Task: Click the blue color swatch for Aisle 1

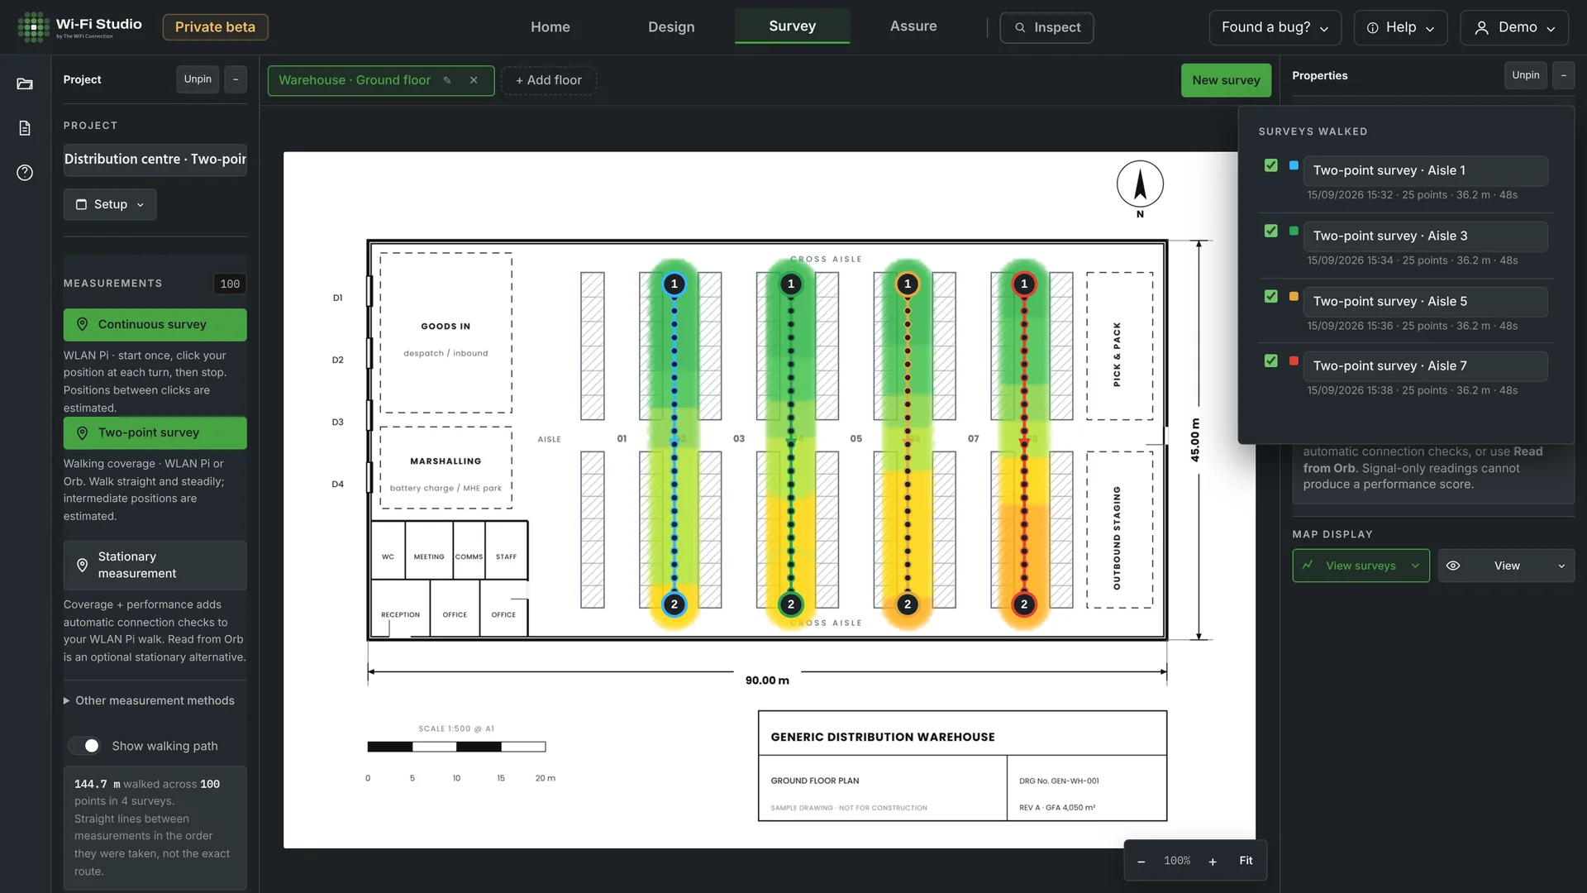Action: coord(1294,165)
